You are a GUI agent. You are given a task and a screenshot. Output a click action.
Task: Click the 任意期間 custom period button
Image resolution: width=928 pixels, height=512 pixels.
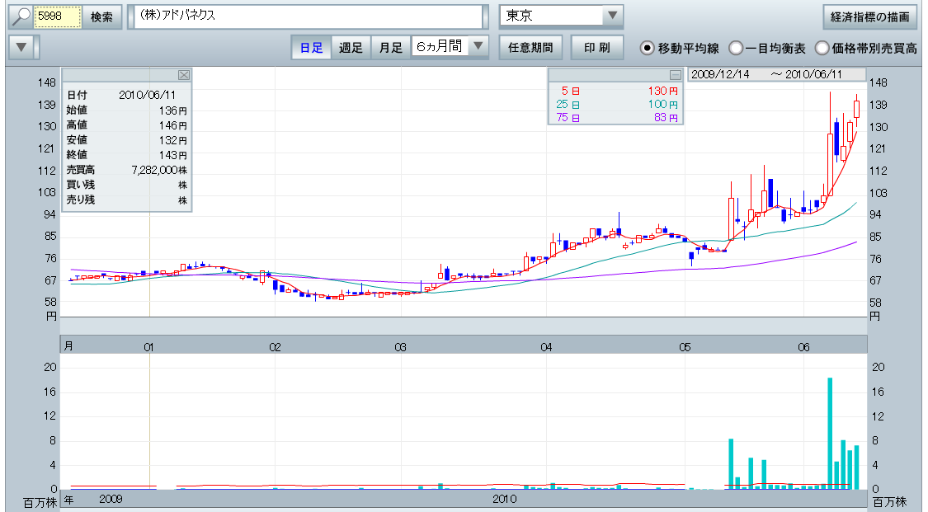tap(530, 47)
